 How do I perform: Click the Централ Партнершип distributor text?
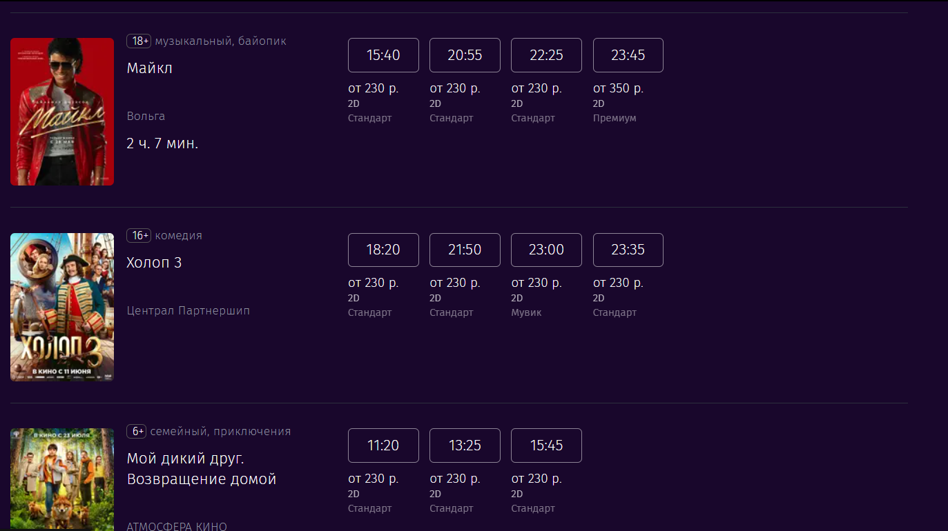pos(188,311)
